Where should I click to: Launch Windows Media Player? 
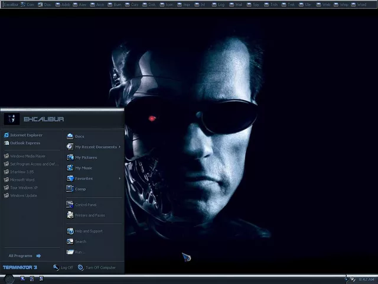(x=27, y=156)
